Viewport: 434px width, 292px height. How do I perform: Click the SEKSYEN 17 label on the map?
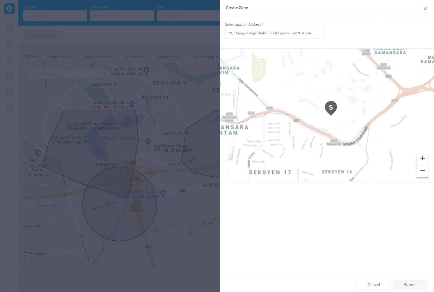click(270, 172)
